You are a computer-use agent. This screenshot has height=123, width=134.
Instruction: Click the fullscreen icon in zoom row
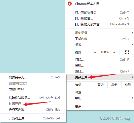click(x=127, y=52)
